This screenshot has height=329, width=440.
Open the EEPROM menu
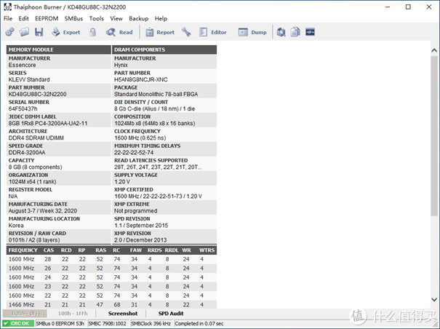pos(47,18)
